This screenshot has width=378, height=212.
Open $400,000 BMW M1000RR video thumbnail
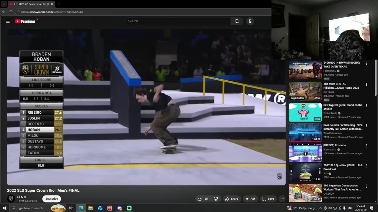tap(305, 70)
